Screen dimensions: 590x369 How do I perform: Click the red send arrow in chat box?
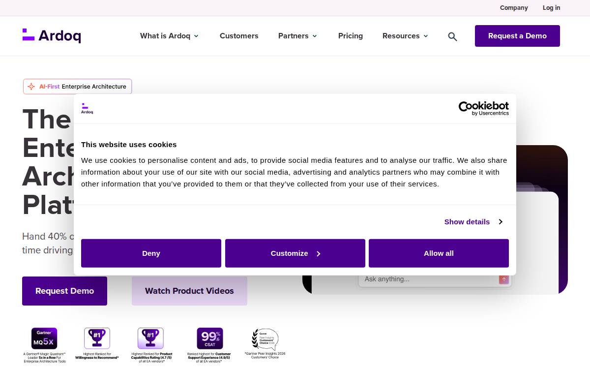pos(504,279)
